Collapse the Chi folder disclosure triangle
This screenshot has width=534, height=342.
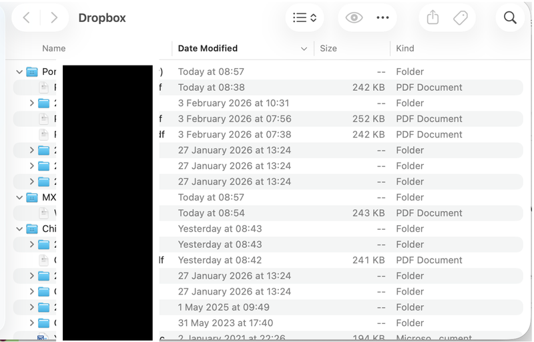(19, 229)
